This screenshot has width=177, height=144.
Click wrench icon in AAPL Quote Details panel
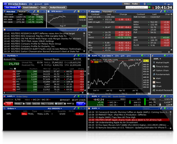[x=161, y=96]
